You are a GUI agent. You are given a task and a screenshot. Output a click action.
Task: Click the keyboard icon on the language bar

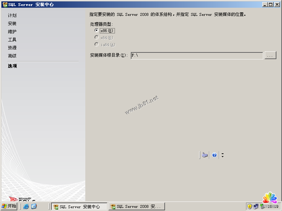(x=205, y=155)
